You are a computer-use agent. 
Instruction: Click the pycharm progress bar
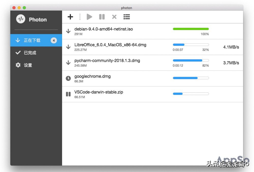pyautogui.click(x=191, y=61)
